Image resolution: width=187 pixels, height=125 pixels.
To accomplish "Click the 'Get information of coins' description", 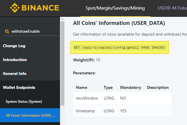I will point(130,34).
